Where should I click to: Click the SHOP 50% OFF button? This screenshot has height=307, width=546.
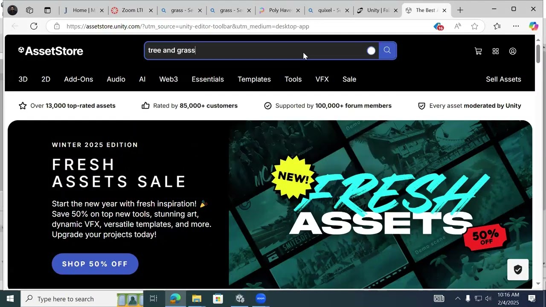pyautogui.click(x=95, y=264)
